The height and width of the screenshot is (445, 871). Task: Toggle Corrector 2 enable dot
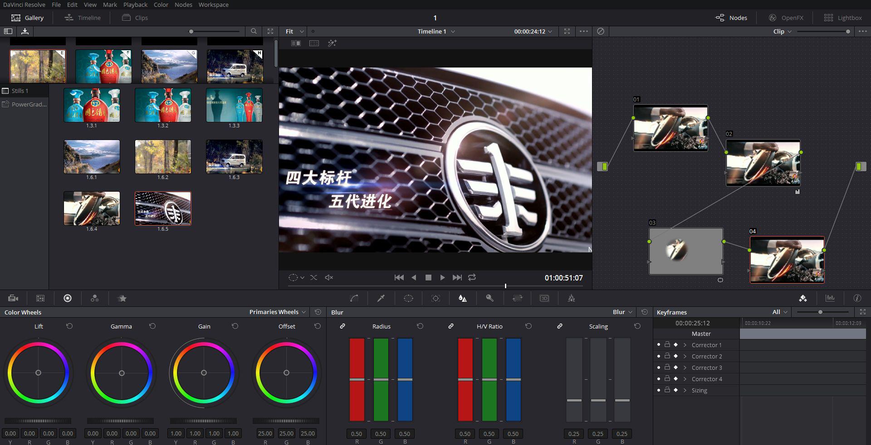(x=659, y=356)
